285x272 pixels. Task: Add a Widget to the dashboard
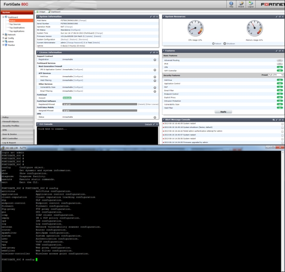click(x=41, y=12)
